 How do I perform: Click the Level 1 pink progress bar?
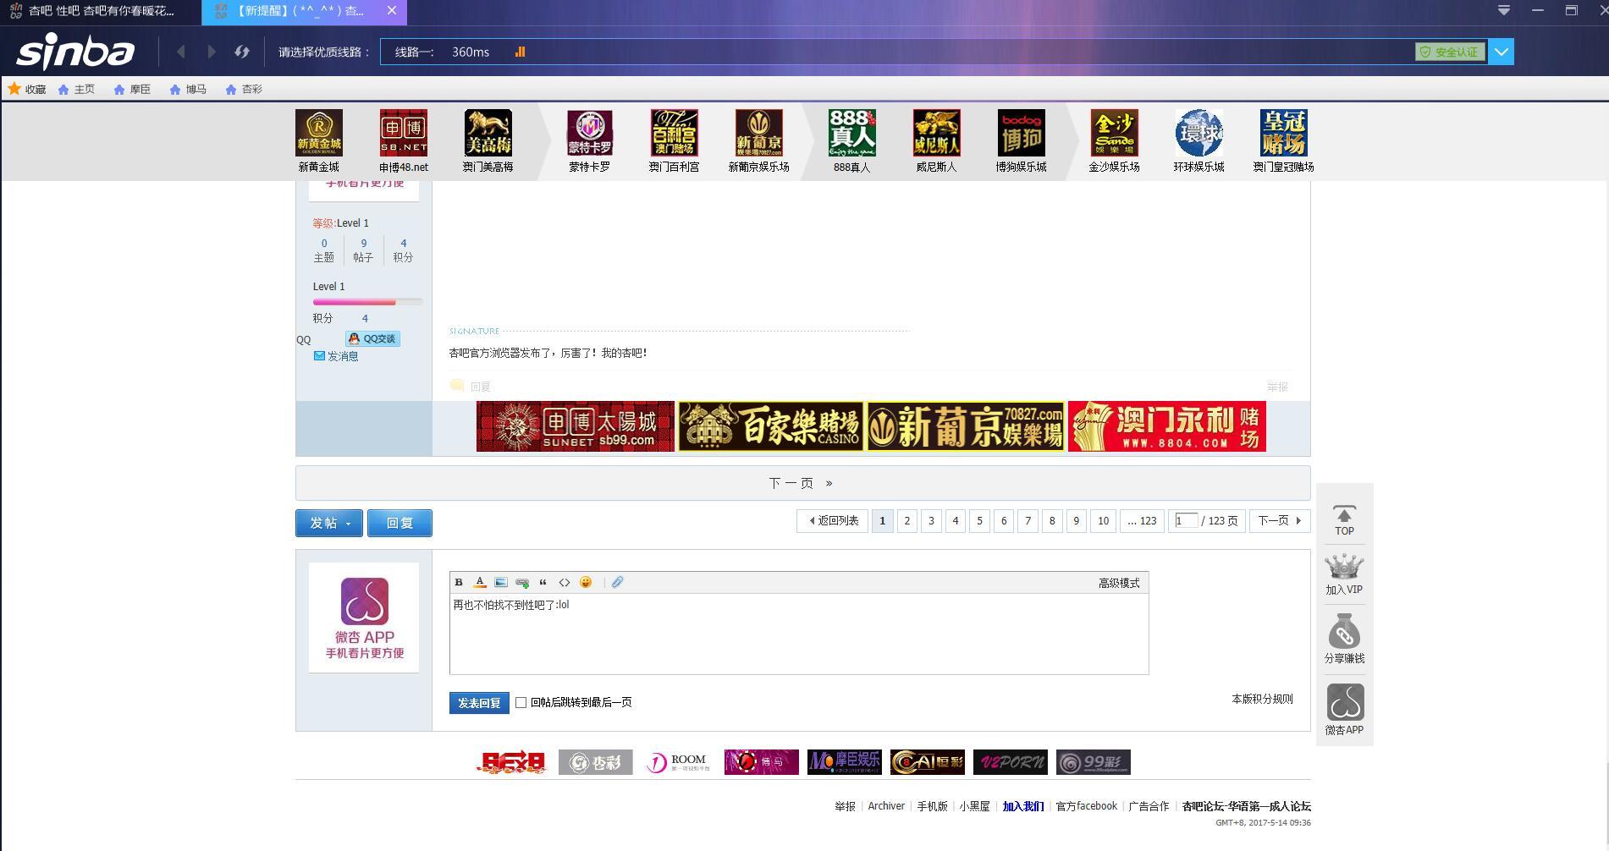[367, 302]
